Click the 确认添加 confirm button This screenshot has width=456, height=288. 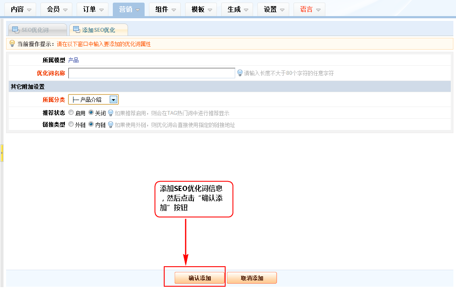point(199,278)
